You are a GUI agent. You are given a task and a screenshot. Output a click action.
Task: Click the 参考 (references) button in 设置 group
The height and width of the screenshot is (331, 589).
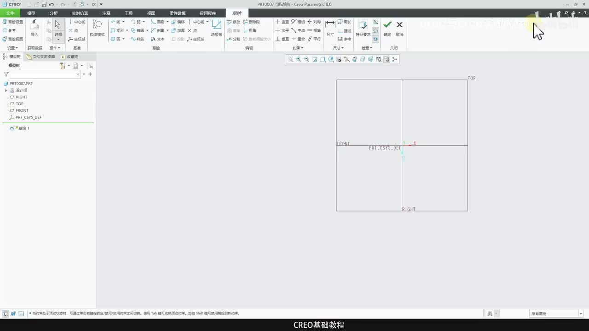pos(9,30)
